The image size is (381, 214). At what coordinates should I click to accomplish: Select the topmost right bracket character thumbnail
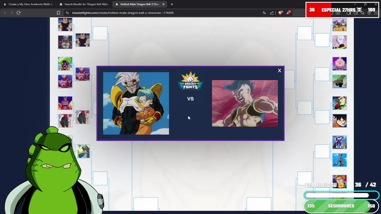(340, 24)
